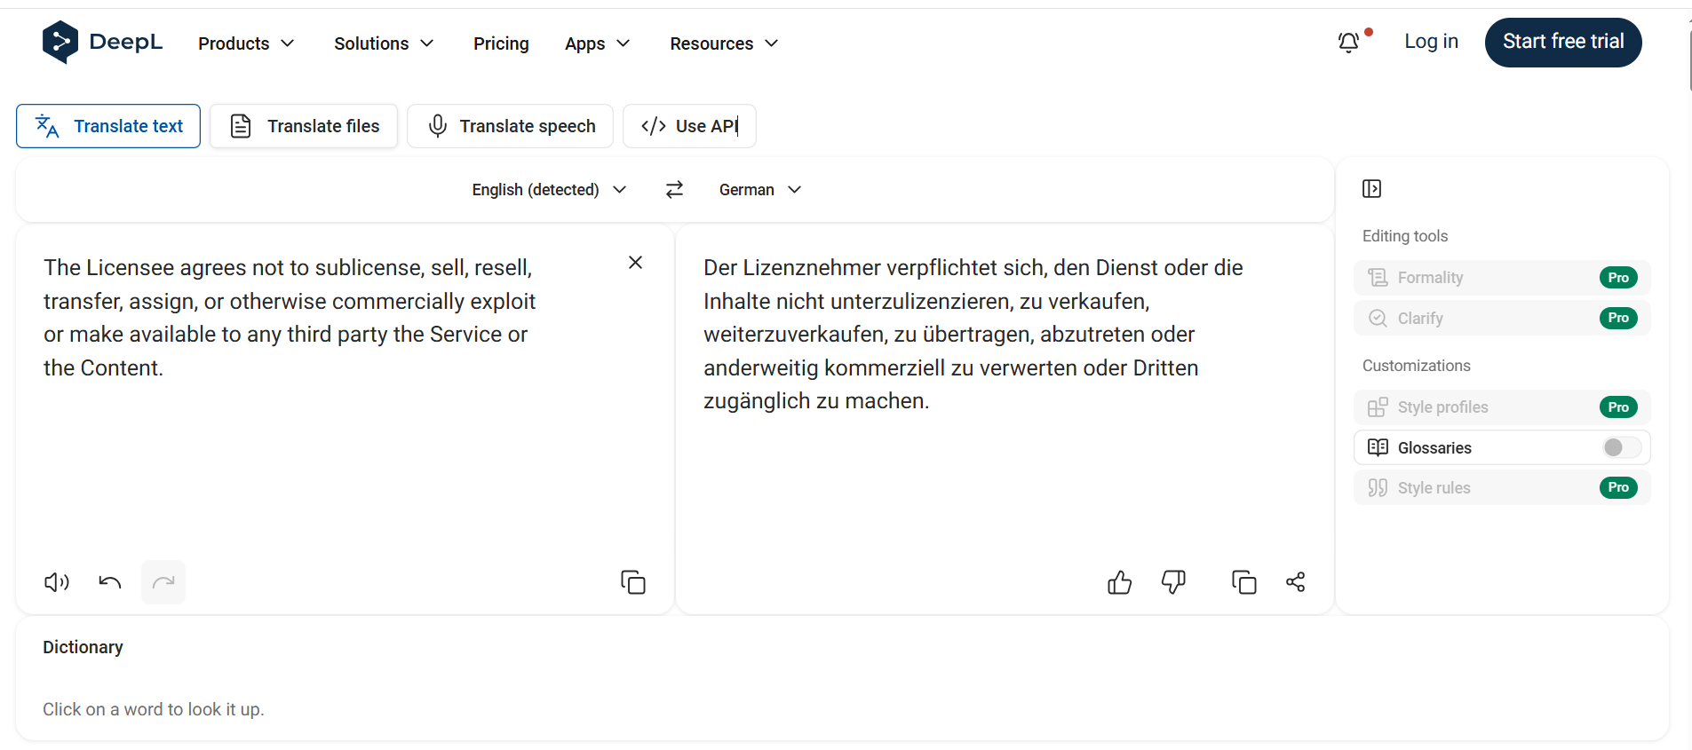
Task: Give thumbs down to the translation
Action: (1173, 582)
